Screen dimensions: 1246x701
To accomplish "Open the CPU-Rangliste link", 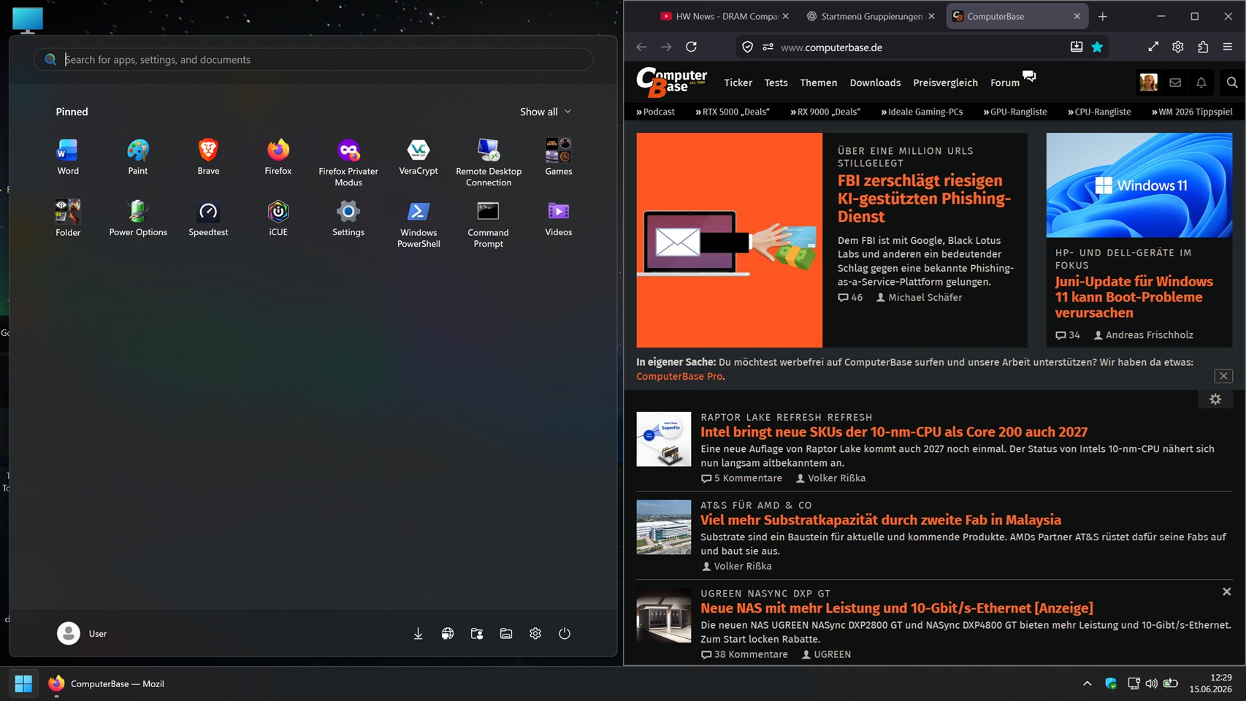I will 1099,112.
